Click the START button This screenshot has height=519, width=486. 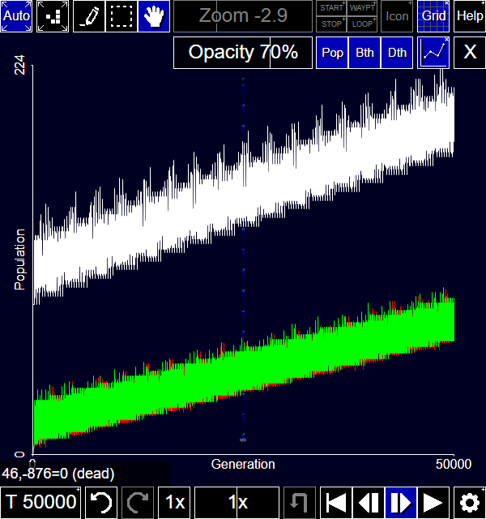pos(331,8)
